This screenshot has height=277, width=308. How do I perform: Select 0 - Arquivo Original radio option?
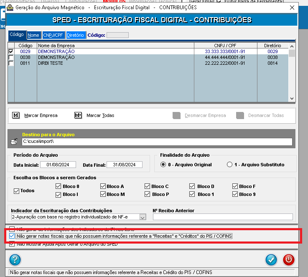[163, 164]
